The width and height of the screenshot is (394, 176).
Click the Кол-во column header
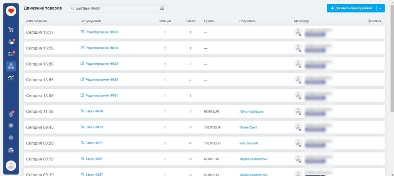[x=190, y=21]
